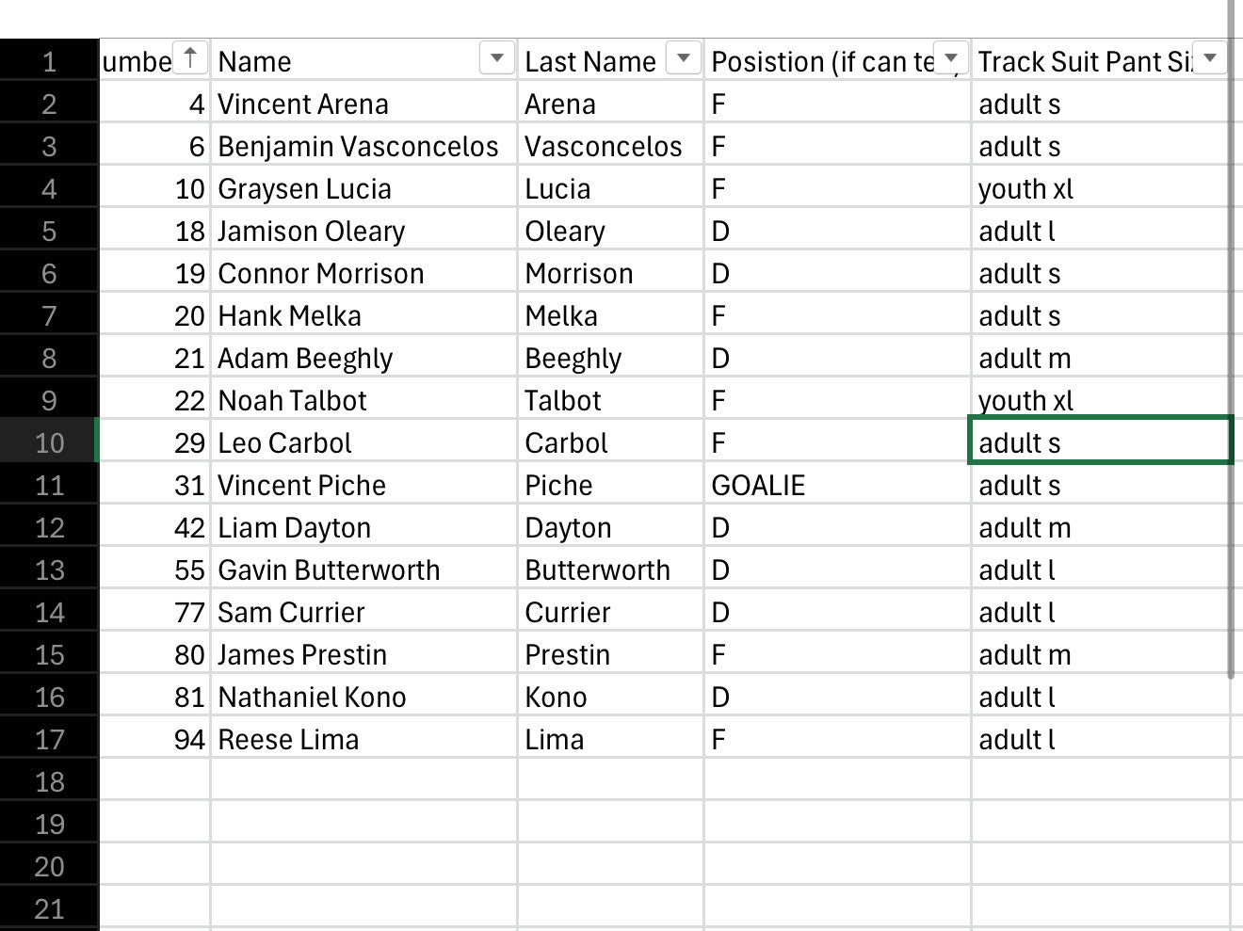Select row 10 header

point(49,443)
